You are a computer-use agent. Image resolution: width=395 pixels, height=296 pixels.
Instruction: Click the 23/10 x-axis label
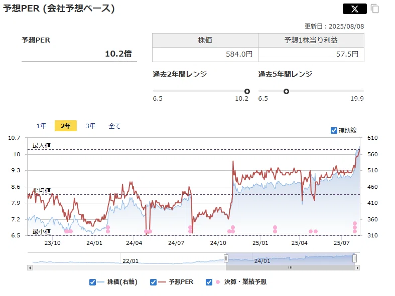point(52,243)
